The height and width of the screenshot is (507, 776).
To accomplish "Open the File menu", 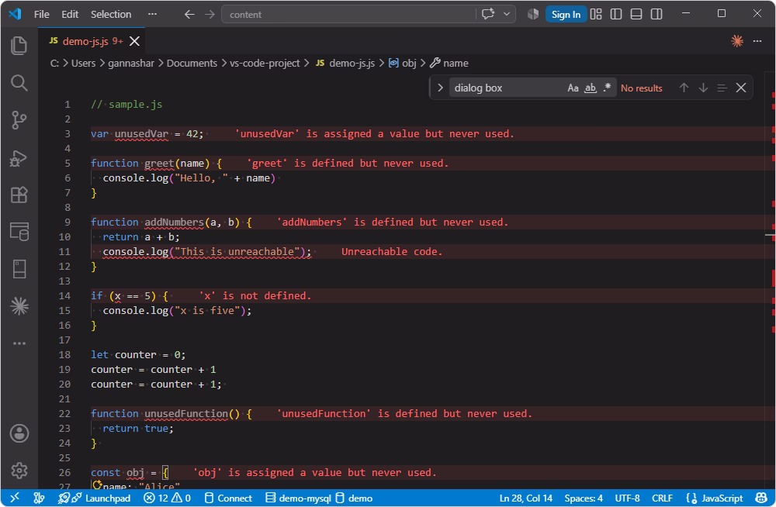I will tap(42, 15).
